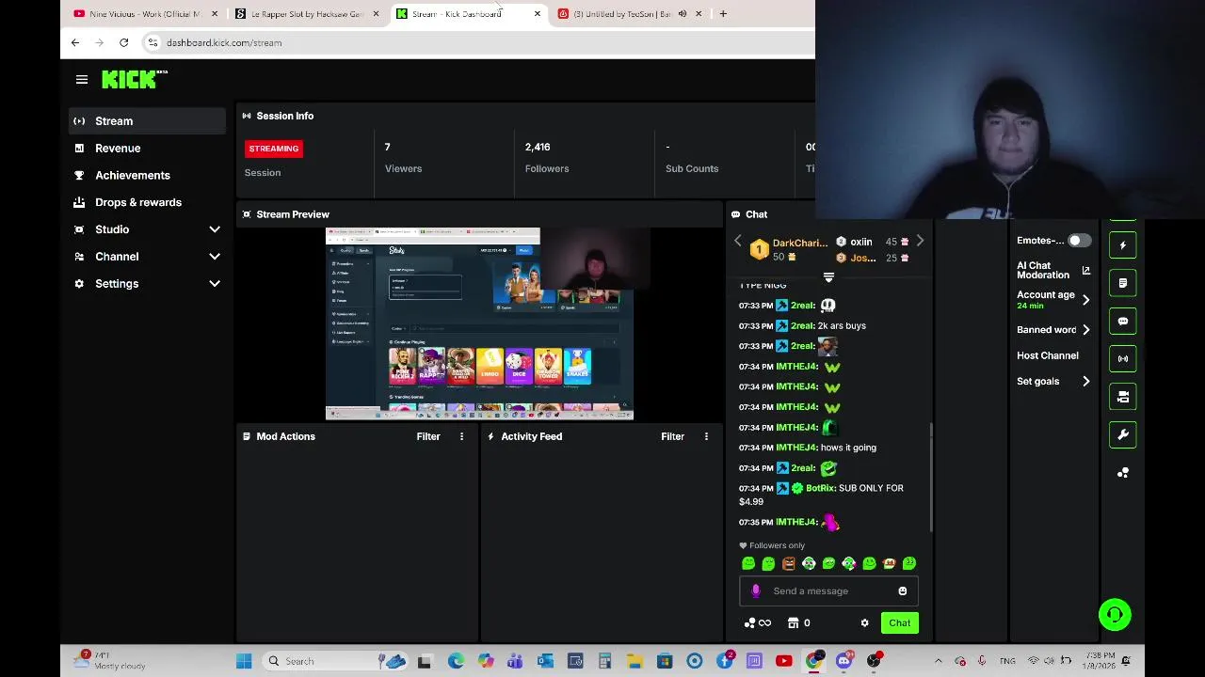Open chat settings gear icon
This screenshot has width=1205, height=677.
[x=864, y=622]
